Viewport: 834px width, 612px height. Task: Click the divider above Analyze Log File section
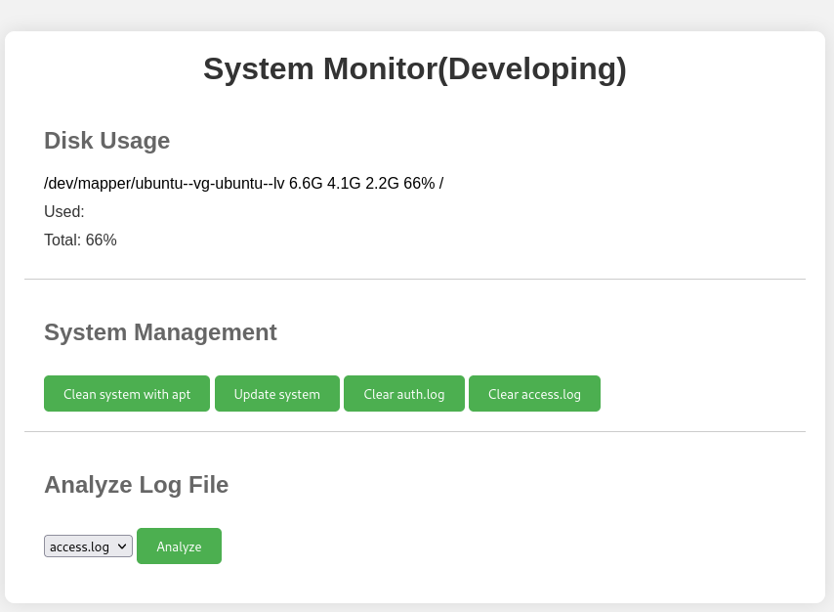pos(414,430)
